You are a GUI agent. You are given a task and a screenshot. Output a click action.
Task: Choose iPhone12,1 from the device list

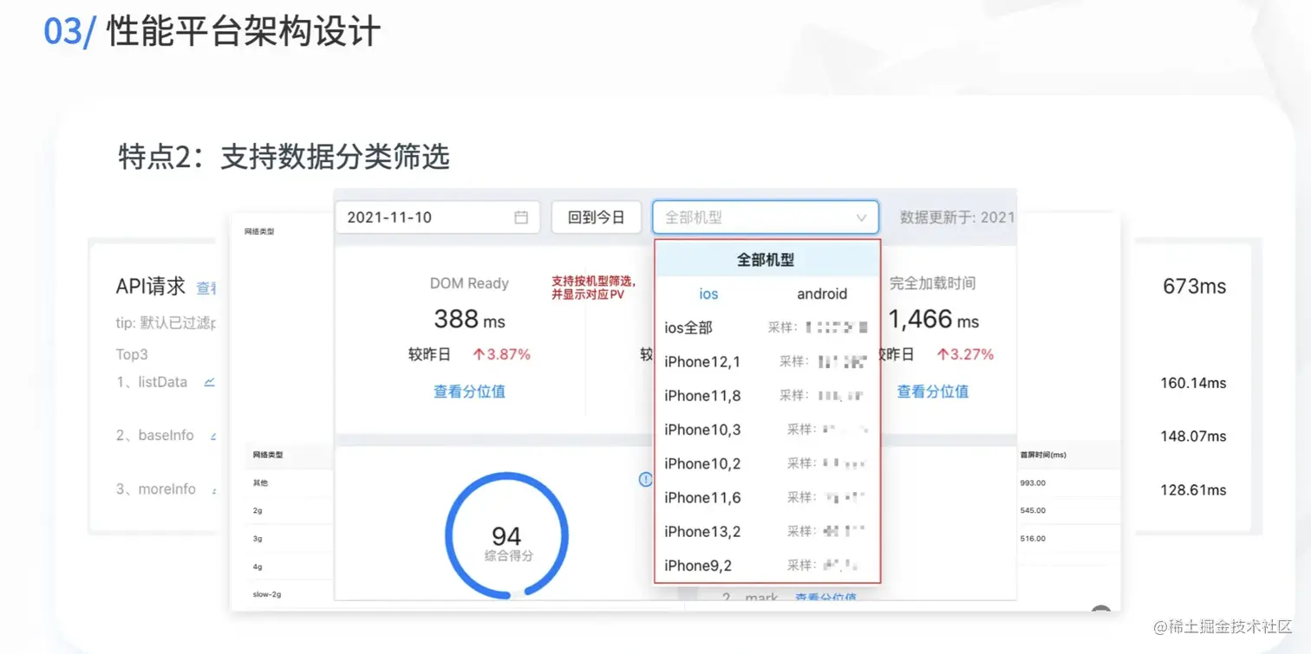(x=766, y=361)
